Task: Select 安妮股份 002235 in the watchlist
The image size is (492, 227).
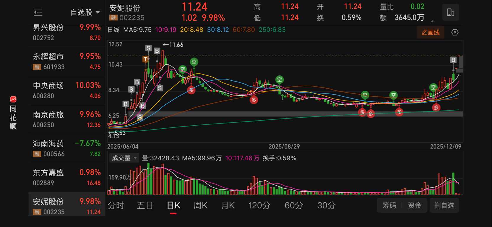Action: point(67,205)
